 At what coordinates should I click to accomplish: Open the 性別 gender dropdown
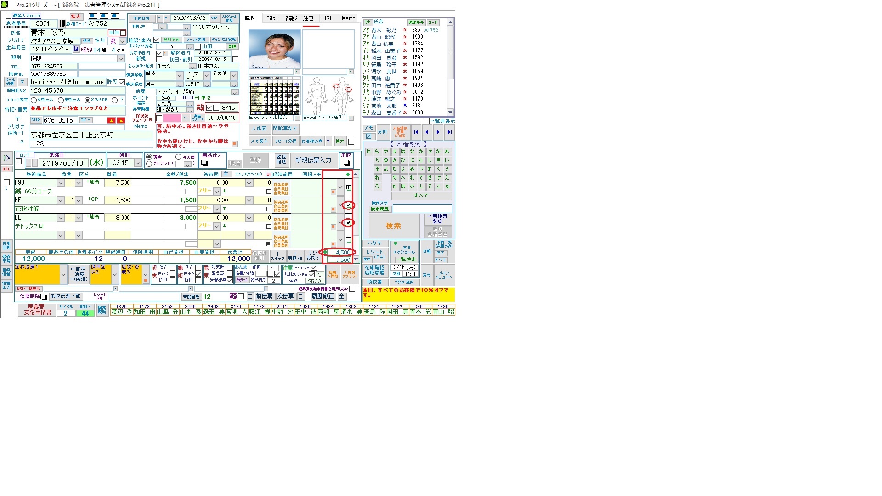pos(122,41)
